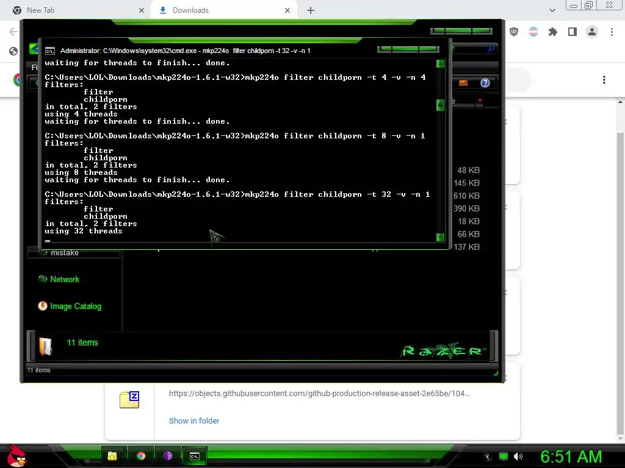Click the Show in folder link
This screenshot has width=625, height=468.
click(x=193, y=420)
